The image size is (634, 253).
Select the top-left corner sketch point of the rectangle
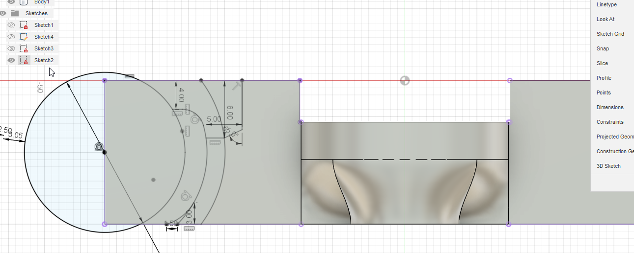(104, 80)
